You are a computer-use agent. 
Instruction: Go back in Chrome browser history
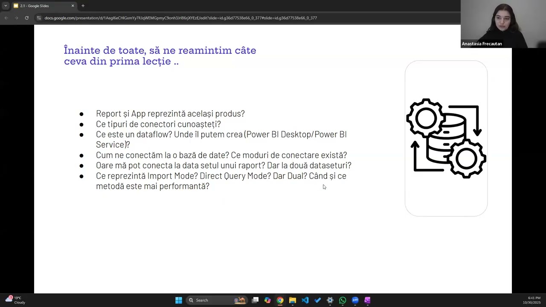(x=6, y=18)
